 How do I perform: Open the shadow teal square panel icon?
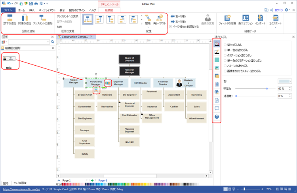click(217, 60)
